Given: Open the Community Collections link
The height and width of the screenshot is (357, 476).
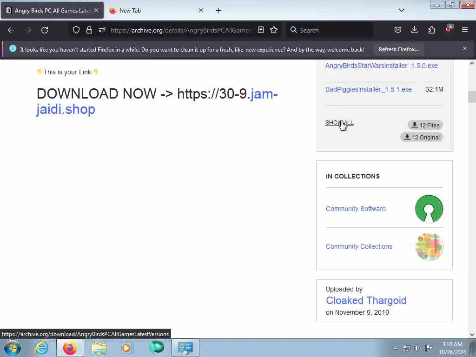Looking at the screenshot, I should (x=359, y=246).
